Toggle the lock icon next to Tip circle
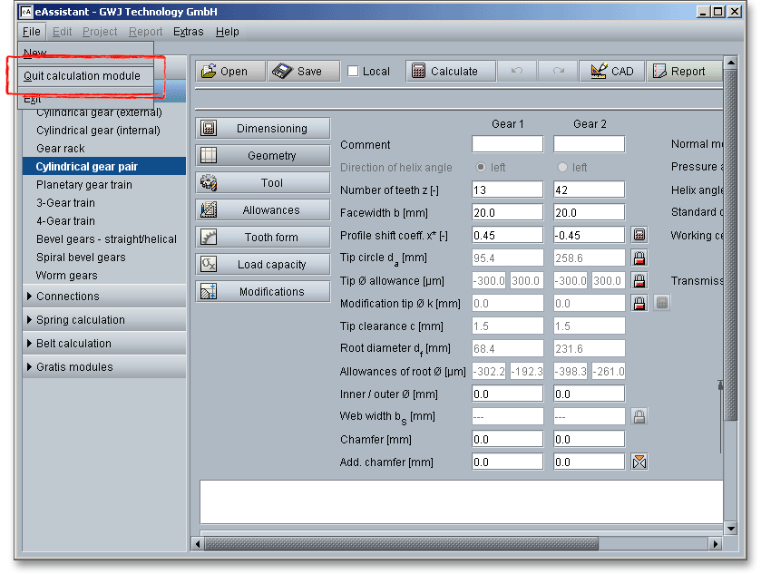 coord(639,258)
